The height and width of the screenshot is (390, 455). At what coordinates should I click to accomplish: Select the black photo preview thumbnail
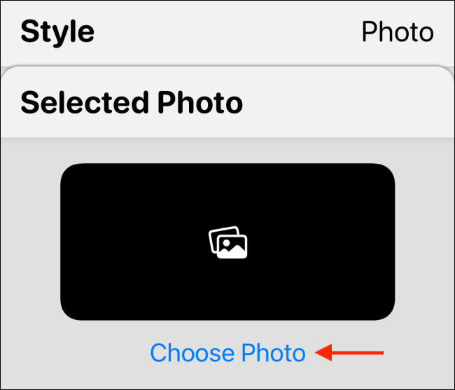click(227, 242)
